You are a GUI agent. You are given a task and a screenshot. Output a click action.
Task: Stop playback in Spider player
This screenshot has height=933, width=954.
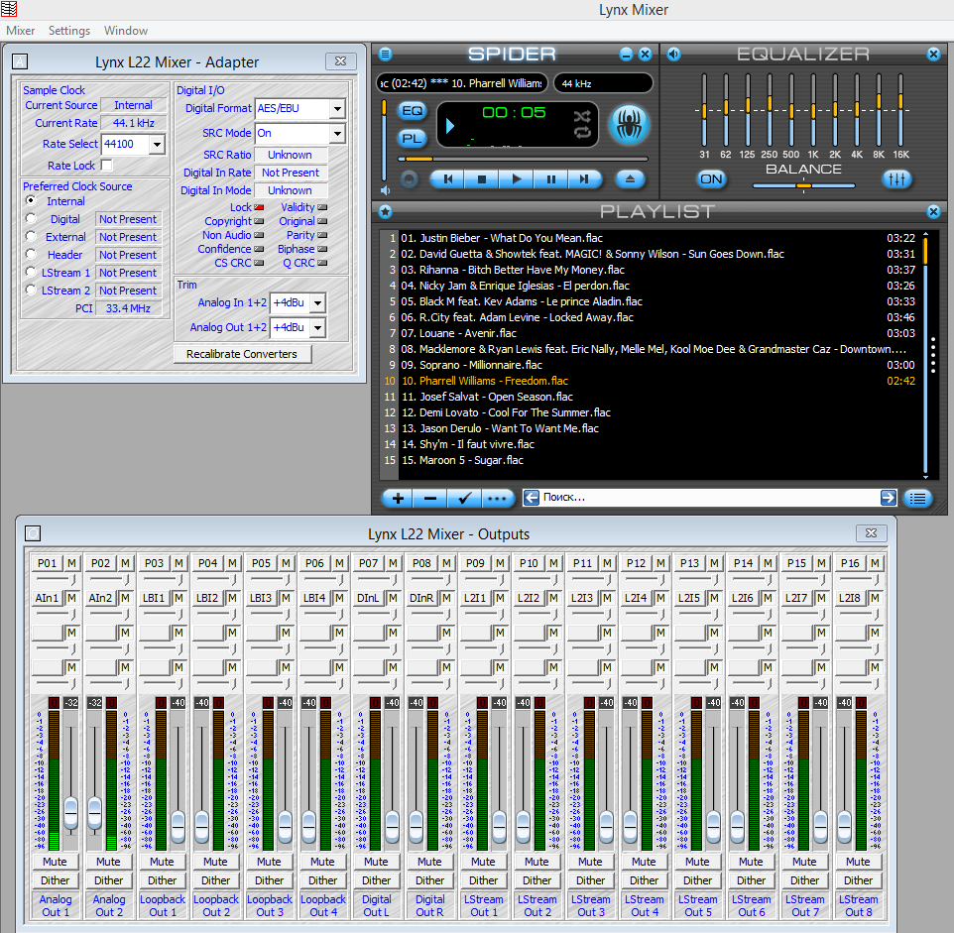(482, 179)
